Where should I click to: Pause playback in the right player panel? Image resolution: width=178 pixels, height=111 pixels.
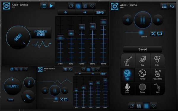click(143, 20)
